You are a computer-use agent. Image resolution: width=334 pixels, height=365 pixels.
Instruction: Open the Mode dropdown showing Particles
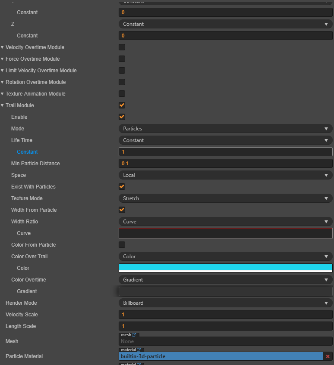[x=225, y=129]
